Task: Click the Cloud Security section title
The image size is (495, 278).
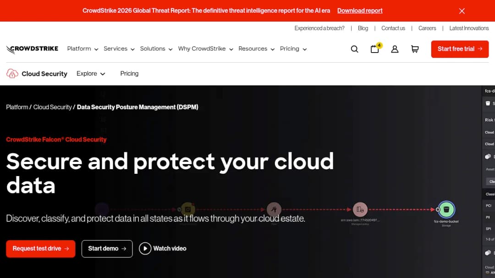Action: click(x=44, y=74)
